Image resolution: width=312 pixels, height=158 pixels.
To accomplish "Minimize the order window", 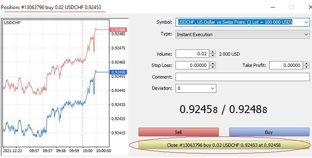I will (273, 7).
